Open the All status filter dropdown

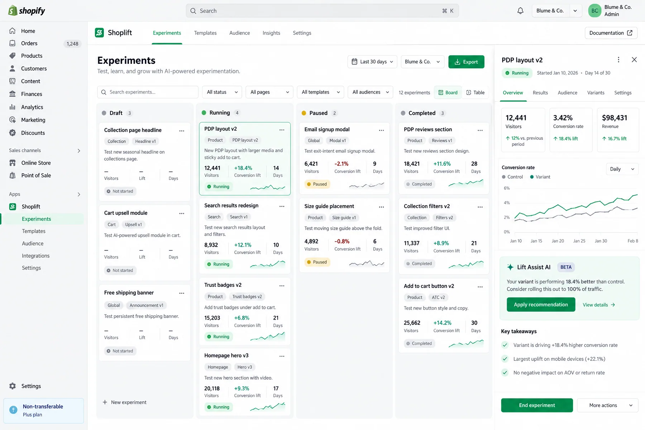[222, 92]
